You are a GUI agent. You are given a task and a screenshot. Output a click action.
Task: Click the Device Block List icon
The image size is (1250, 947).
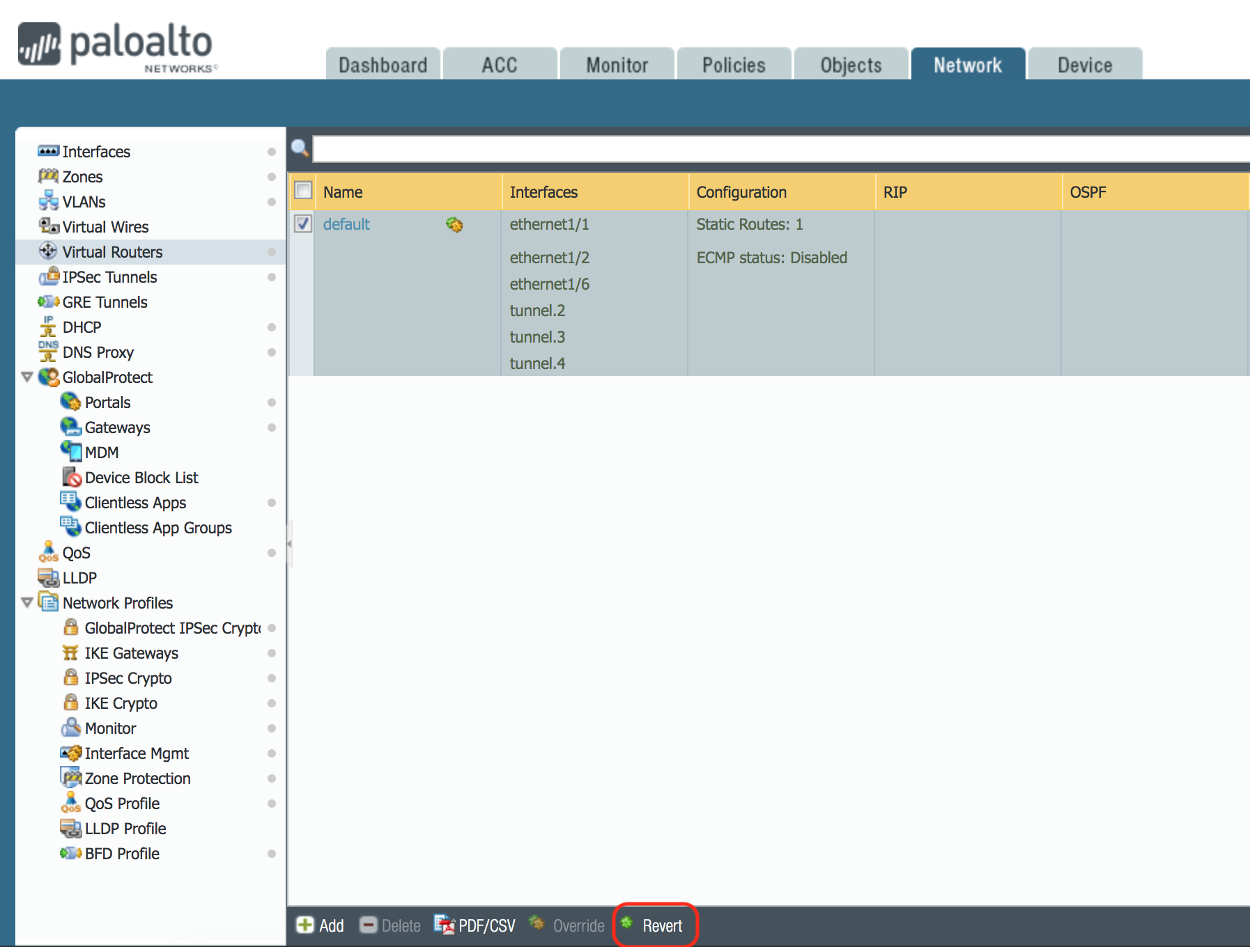click(x=72, y=477)
